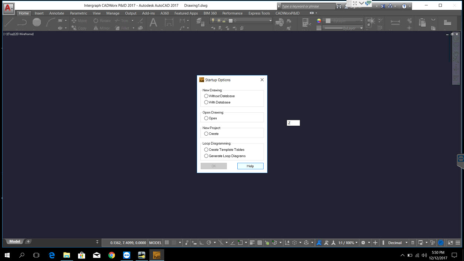This screenshot has width=464, height=261.
Task: Select the Polyline tool
Action: (x=22, y=23)
